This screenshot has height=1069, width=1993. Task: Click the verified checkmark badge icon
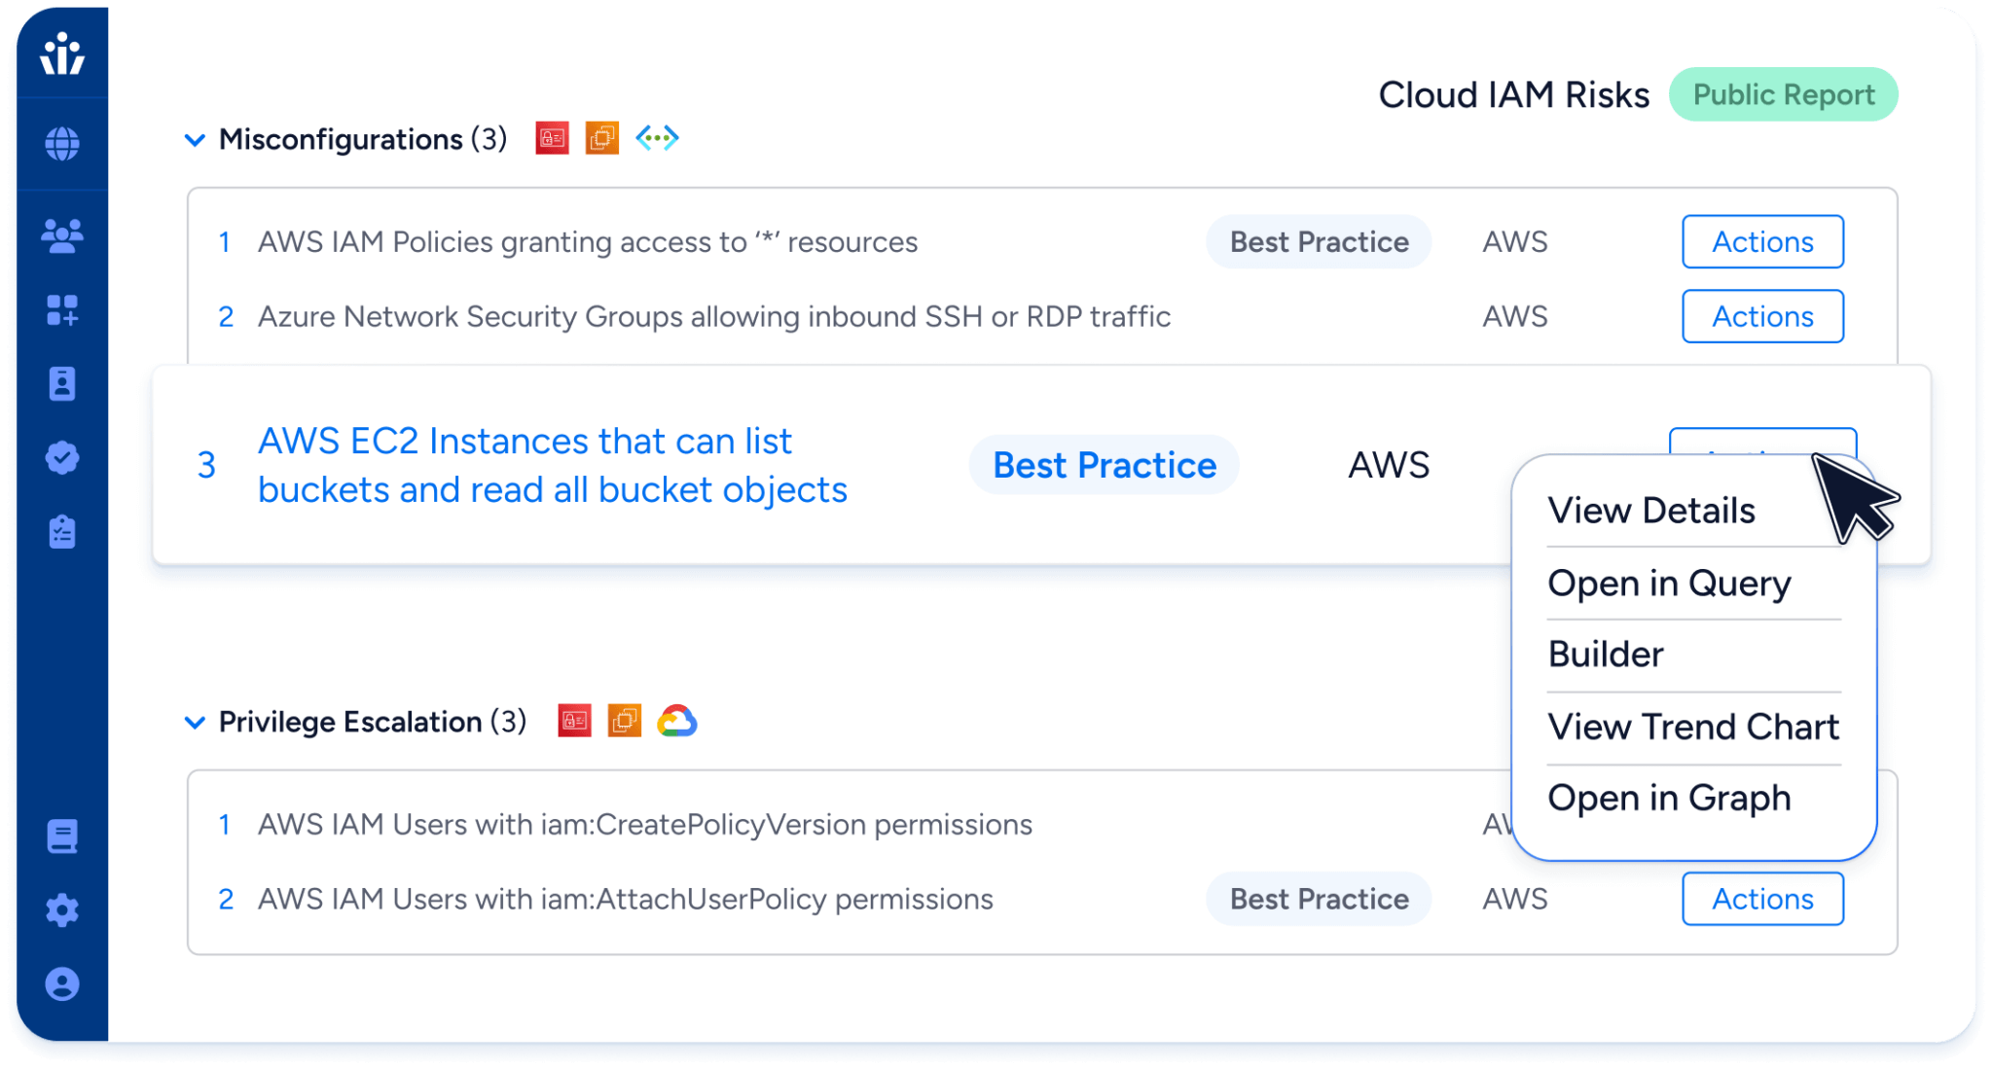(62, 458)
